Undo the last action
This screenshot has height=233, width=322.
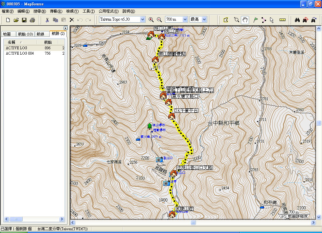[x=80, y=20]
